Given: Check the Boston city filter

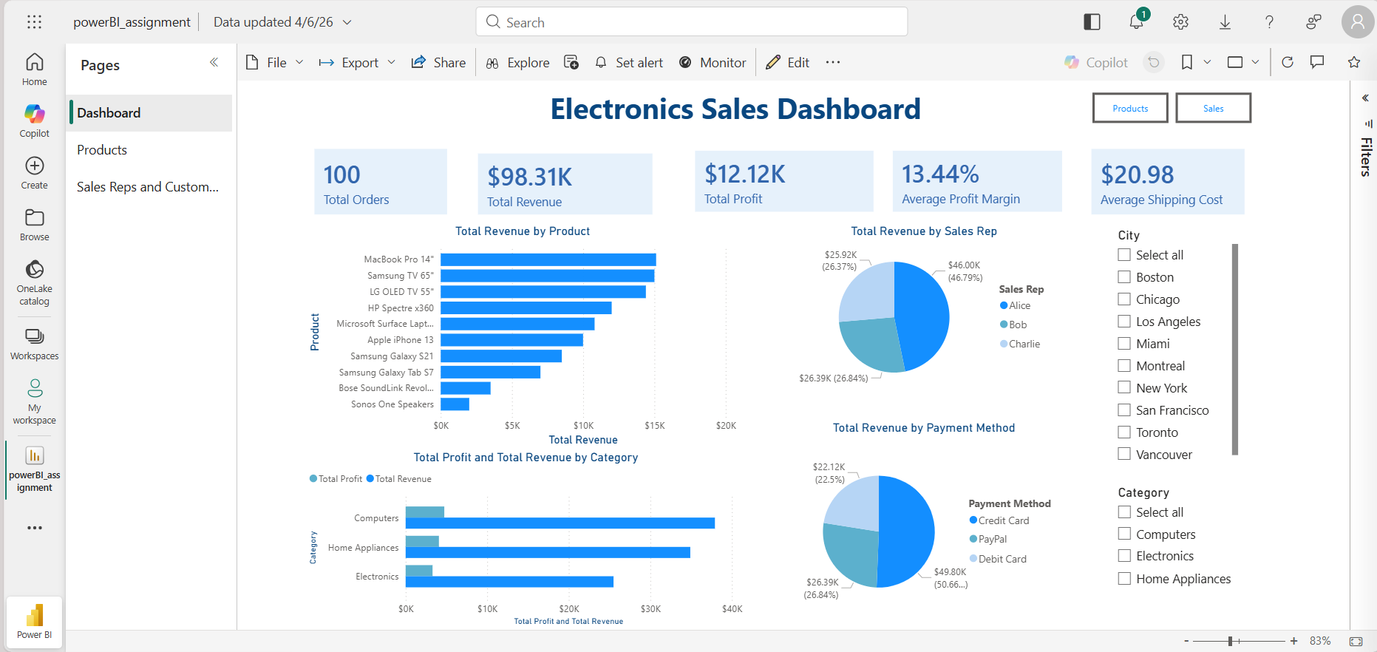Looking at the screenshot, I should pyautogui.click(x=1124, y=277).
